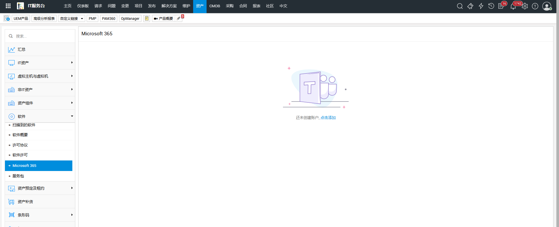Click the 点击添加 link to add account
559x227 pixels.
pyautogui.click(x=328, y=118)
